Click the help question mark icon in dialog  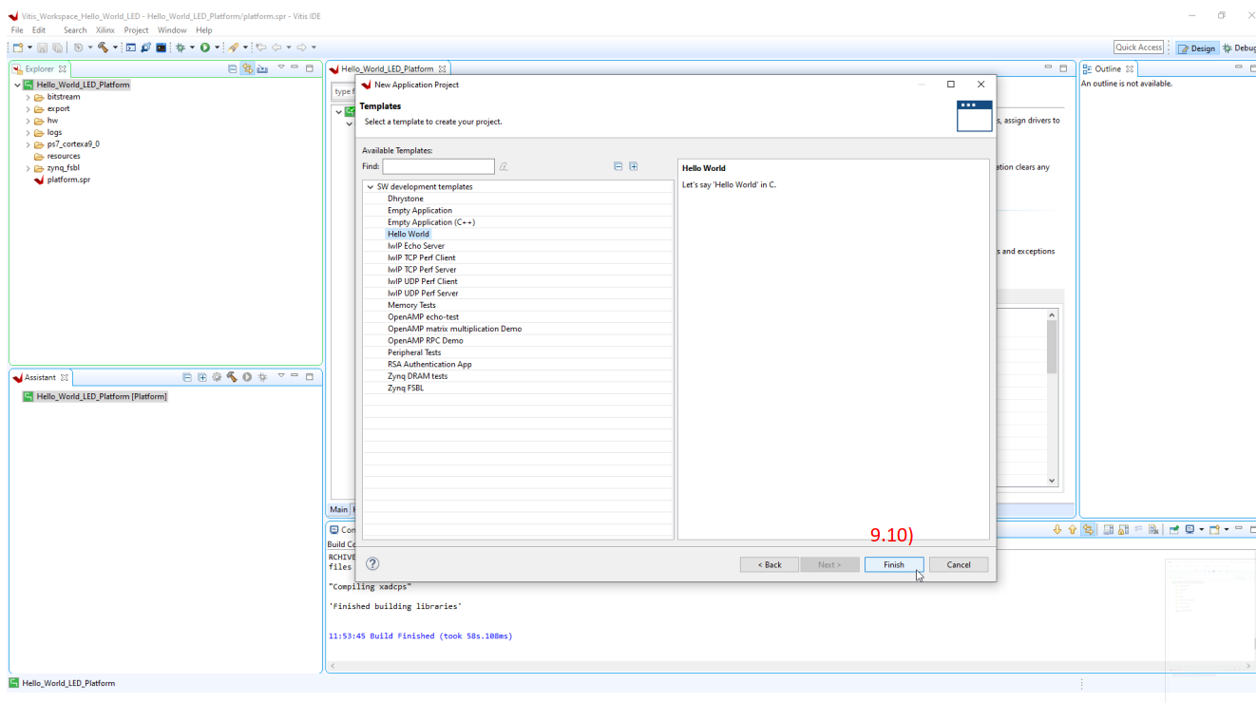[x=372, y=563]
